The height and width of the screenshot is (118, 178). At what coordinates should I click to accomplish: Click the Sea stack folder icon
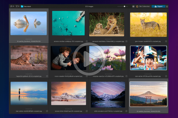pyautogui.click(x=22, y=6)
